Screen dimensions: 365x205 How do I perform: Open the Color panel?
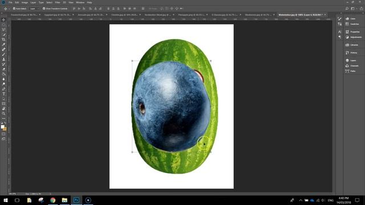click(x=351, y=19)
